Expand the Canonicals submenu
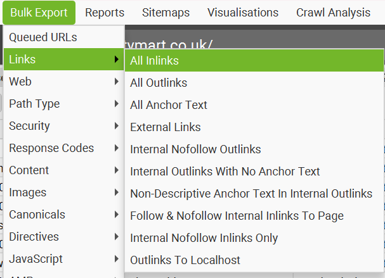The height and width of the screenshot is (278, 385). [x=63, y=215]
